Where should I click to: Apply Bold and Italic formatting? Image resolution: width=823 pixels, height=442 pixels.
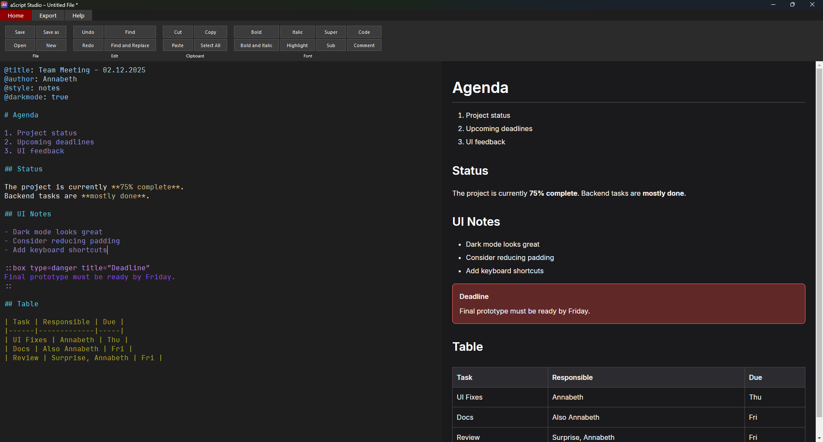[x=255, y=45]
